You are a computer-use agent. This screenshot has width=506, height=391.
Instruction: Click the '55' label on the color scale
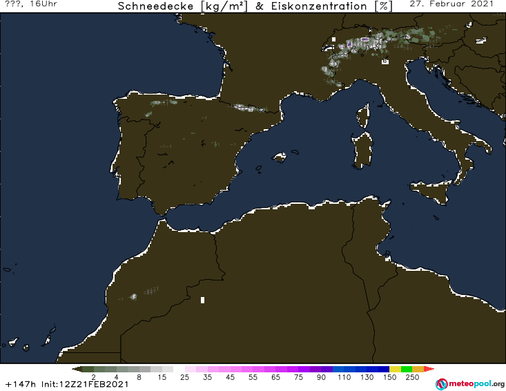pos(253,377)
